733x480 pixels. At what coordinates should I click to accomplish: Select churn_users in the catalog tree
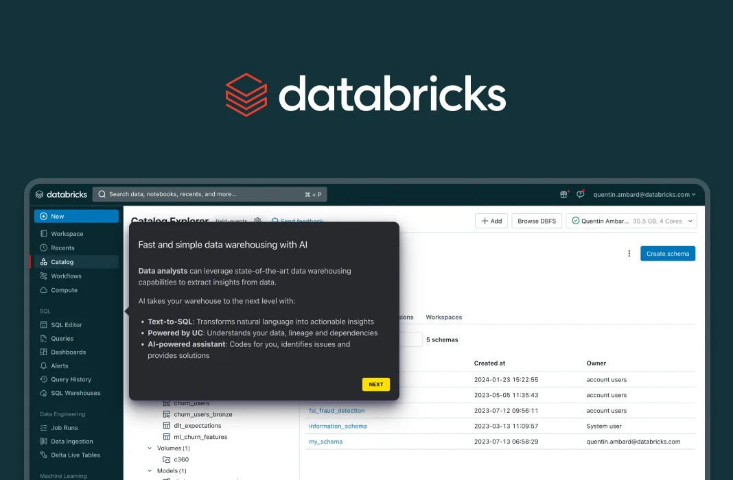click(191, 403)
